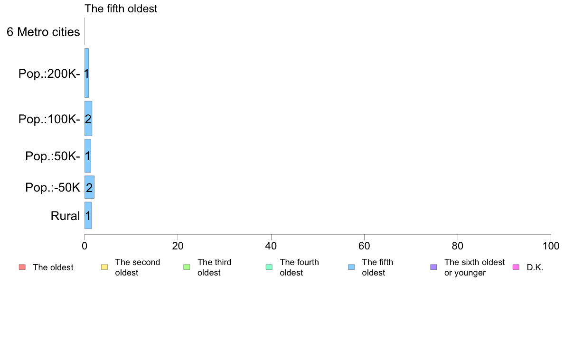Image resolution: width=564 pixels, height=349 pixels.
Task: Click the red 'The oldest' legend swatch
Action: coord(22,267)
